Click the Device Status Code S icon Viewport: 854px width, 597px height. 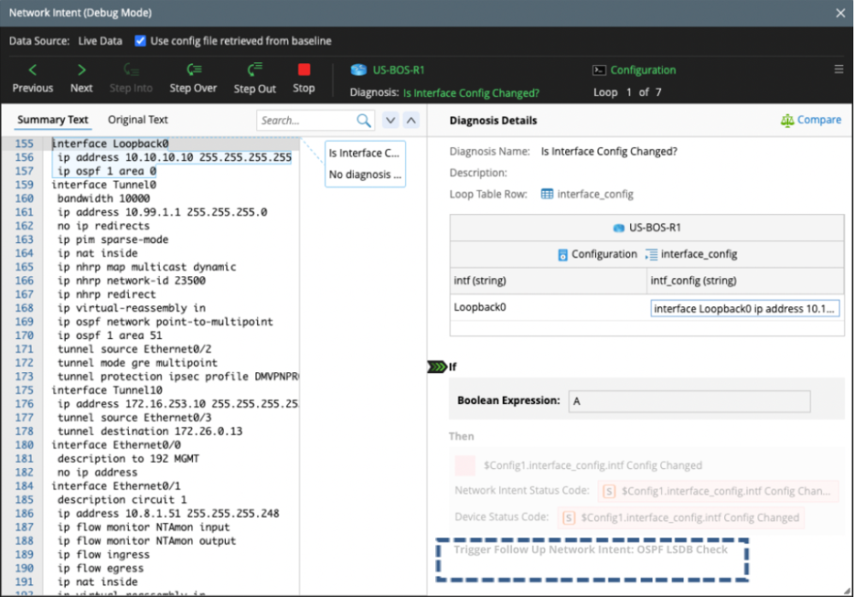coord(569,517)
